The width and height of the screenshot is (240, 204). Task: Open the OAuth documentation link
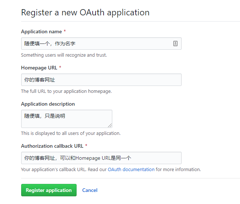tap(131, 170)
